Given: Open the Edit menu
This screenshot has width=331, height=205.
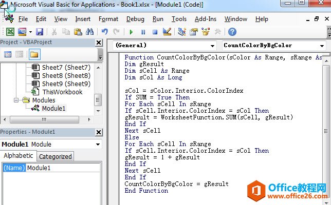Looking at the screenshot, I should point(41,19).
